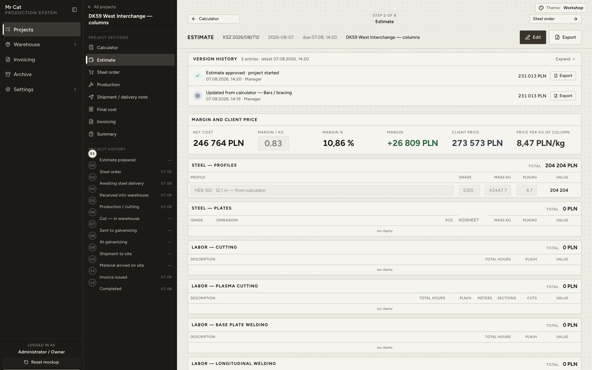Select the Estimate project section
This screenshot has height=370, width=592.
click(x=130, y=60)
